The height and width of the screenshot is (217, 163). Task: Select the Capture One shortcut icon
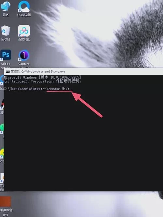24,55
